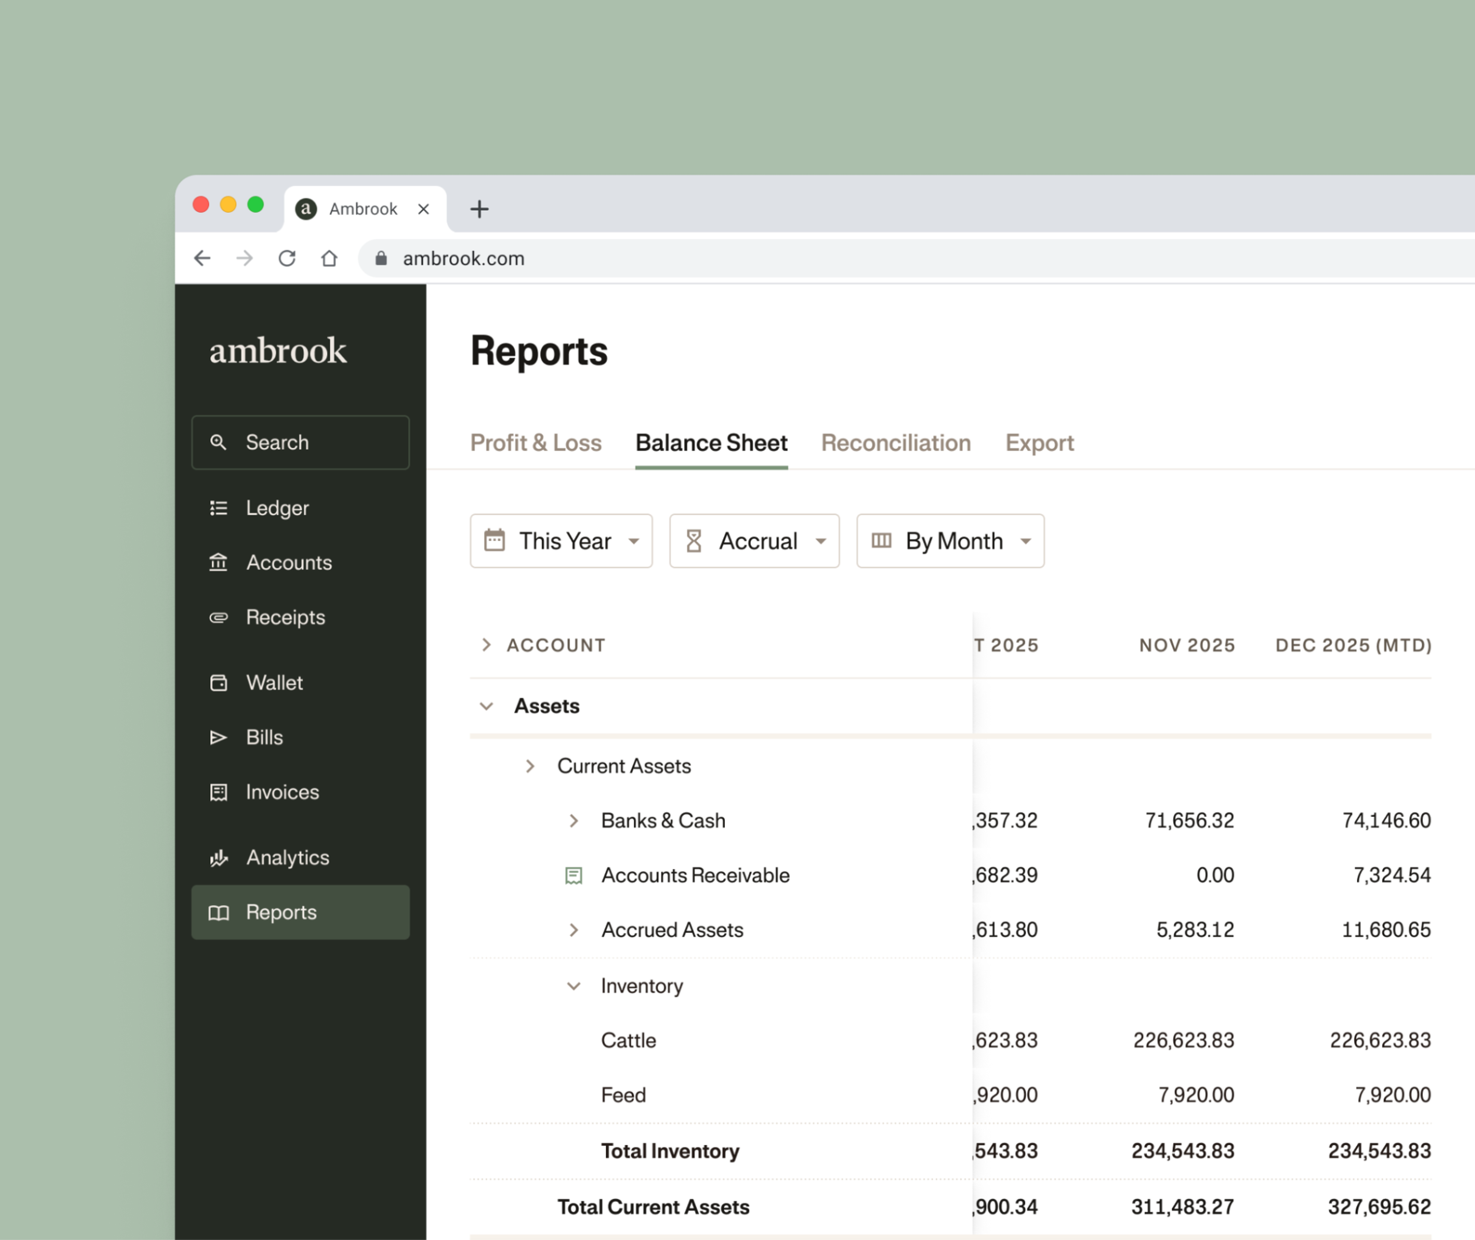
Task: Open Ledger from the sidebar
Action: pyautogui.click(x=276, y=508)
